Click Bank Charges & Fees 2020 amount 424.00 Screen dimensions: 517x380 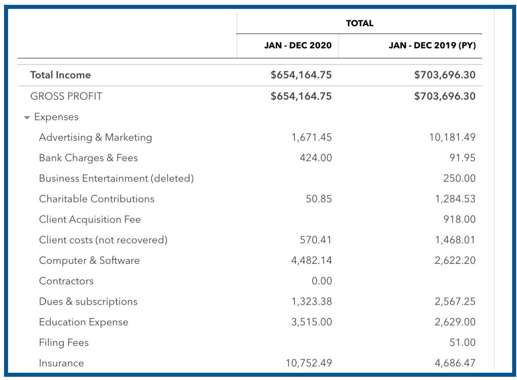tap(316, 158)
